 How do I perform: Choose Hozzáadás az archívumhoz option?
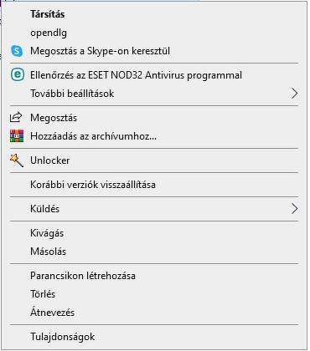[154, 136]
